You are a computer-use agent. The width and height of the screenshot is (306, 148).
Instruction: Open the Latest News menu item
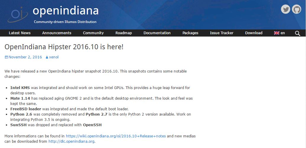click(20, 33)
